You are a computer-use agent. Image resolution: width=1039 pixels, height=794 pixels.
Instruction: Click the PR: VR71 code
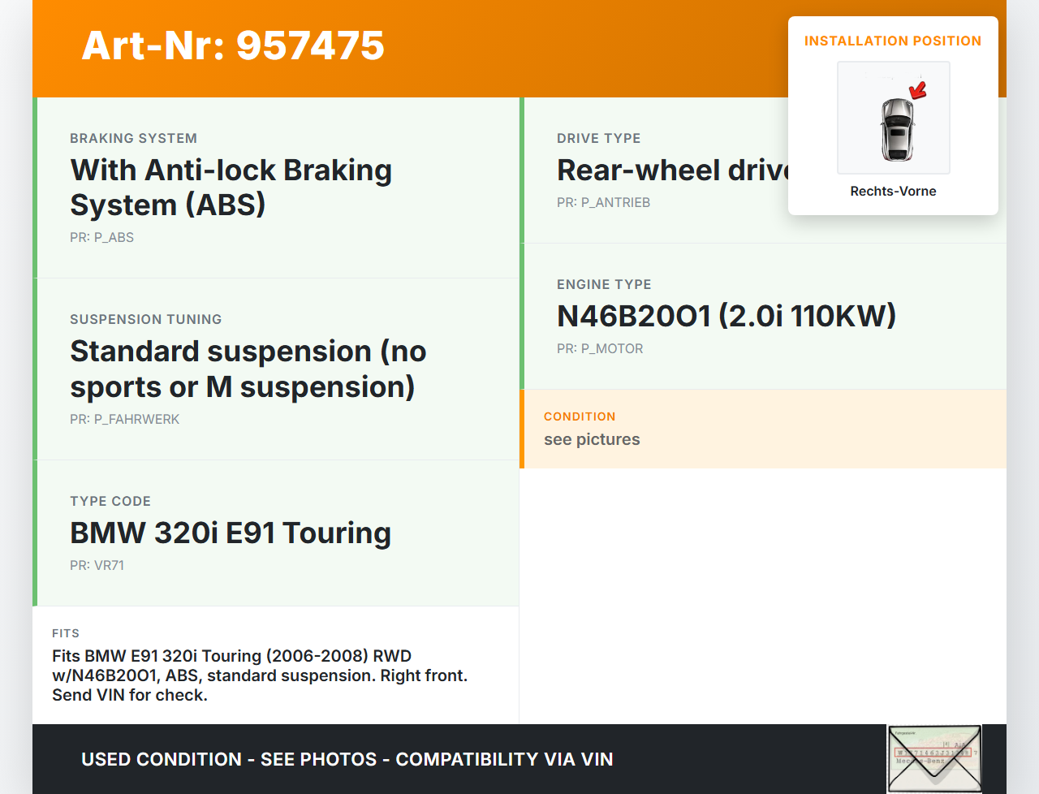tap(97, 566)
